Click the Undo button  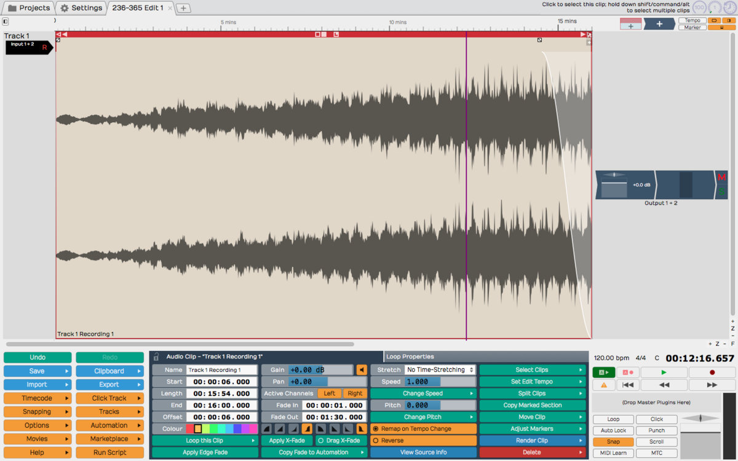click(38, 358)
